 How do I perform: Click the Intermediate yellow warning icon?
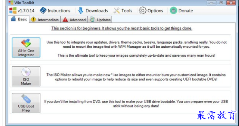click(34, 20)
